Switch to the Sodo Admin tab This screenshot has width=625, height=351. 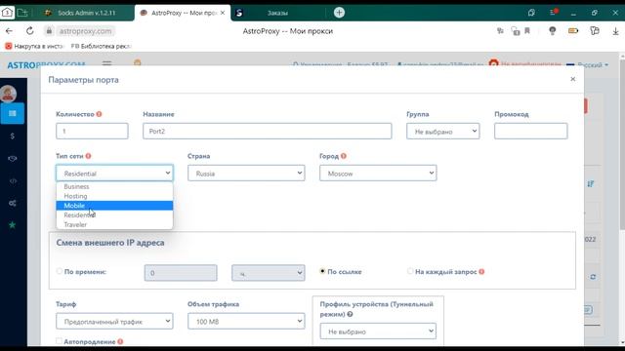pos(86,13)
